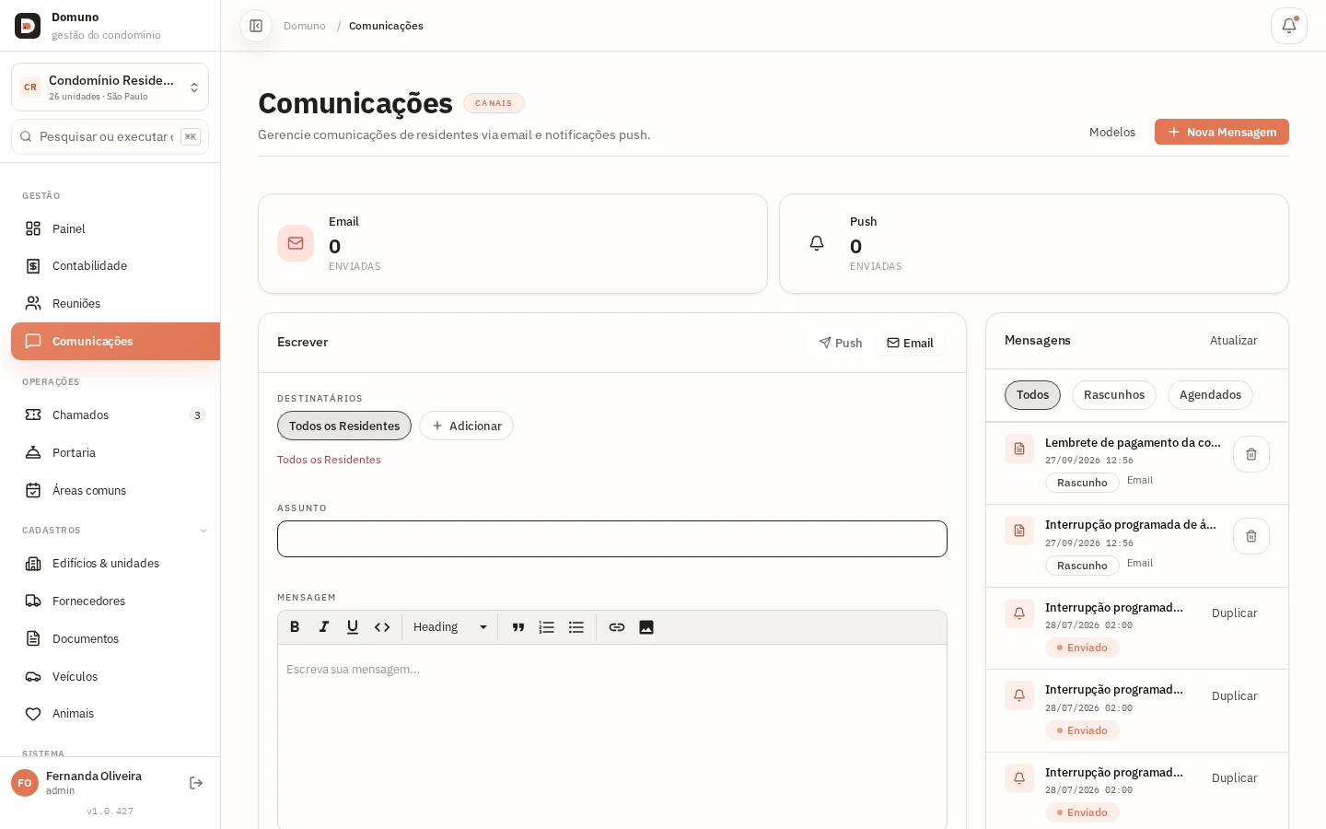Show all messages with Todos filter
Image resolution: width=1326 pixels, height=829 pixels.
[x=1032, y=395]
